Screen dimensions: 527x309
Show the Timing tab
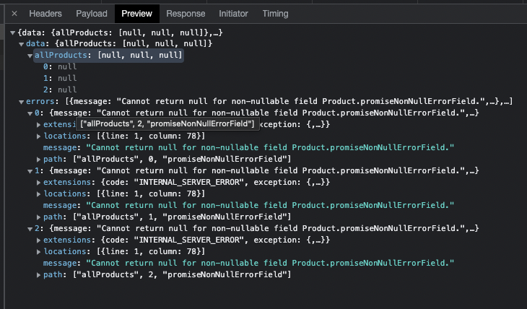click(275, 14)
